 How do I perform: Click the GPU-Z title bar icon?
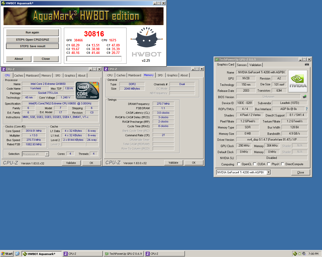(217, 59)
